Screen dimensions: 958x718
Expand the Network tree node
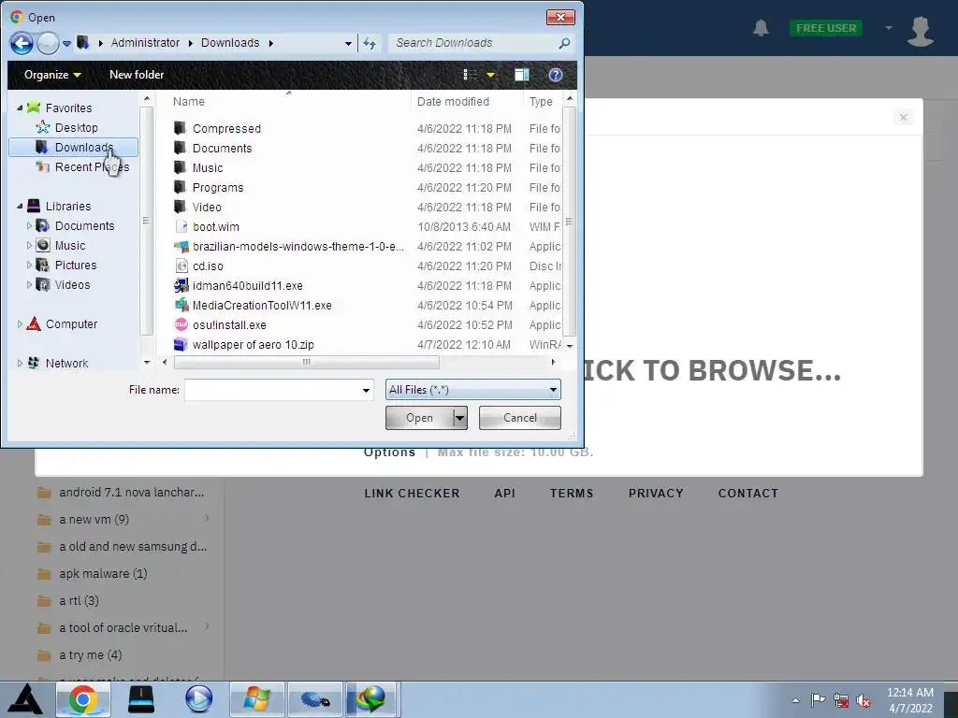pos(20,363)
